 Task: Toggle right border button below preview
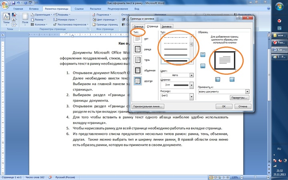coord(232,79)
